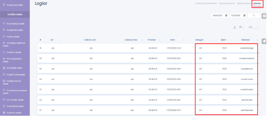Open TR Diğer Admin section header
This screenshot has height=116, width=267.
click(x=15, y=14)
